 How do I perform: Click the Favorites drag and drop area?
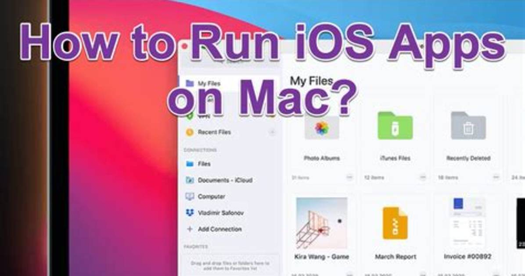pos(230,265)
